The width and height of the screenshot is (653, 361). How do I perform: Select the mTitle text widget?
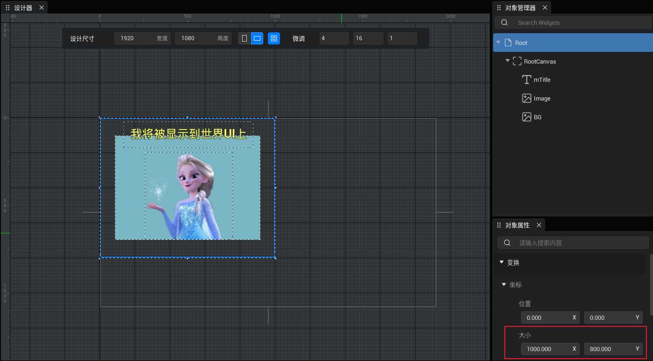(x=542, y=80)
